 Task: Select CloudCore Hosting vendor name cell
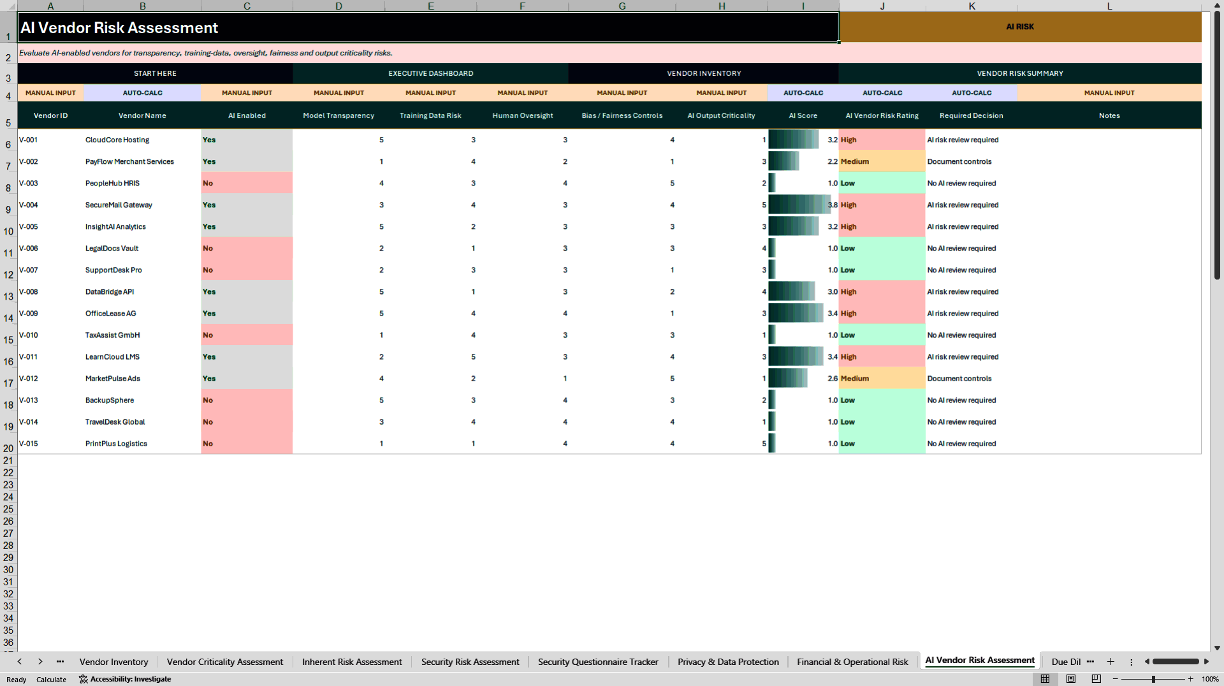point(142,140)
